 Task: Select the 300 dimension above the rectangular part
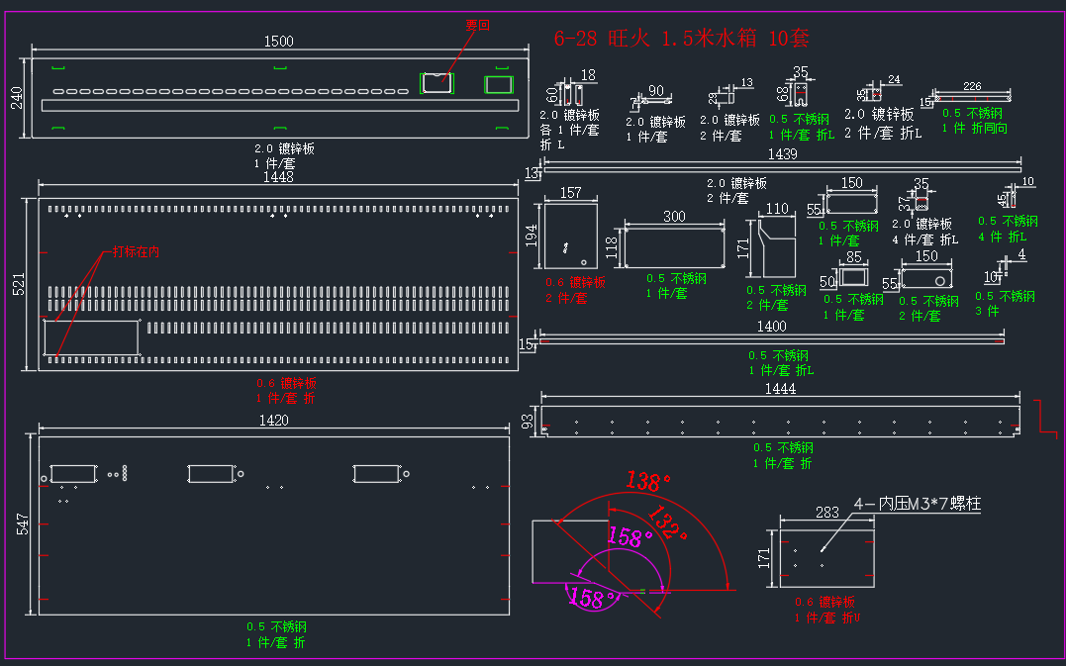[x=674, y=216]
